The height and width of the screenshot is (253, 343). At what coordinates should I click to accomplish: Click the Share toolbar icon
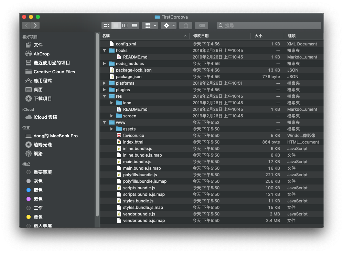(x=185, y=25)
